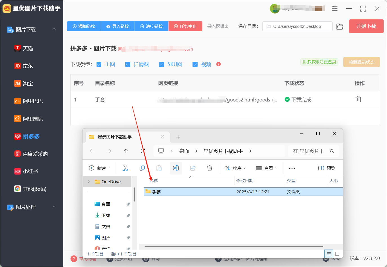The height and width of the screenshot is (267, 387).
Task: Click the 导入模板 download link
Action: [x=218, y=26]
